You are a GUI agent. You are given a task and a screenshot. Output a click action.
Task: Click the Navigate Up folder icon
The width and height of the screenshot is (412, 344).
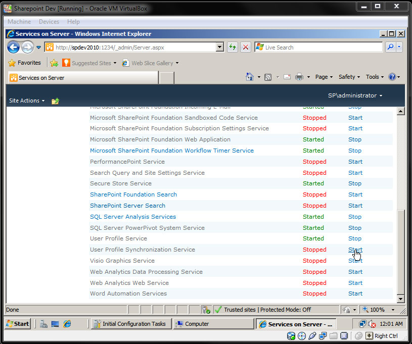click(x=56, y=101)
